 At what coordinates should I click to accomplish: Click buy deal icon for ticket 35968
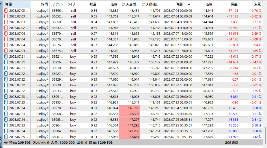click(6, 114)
